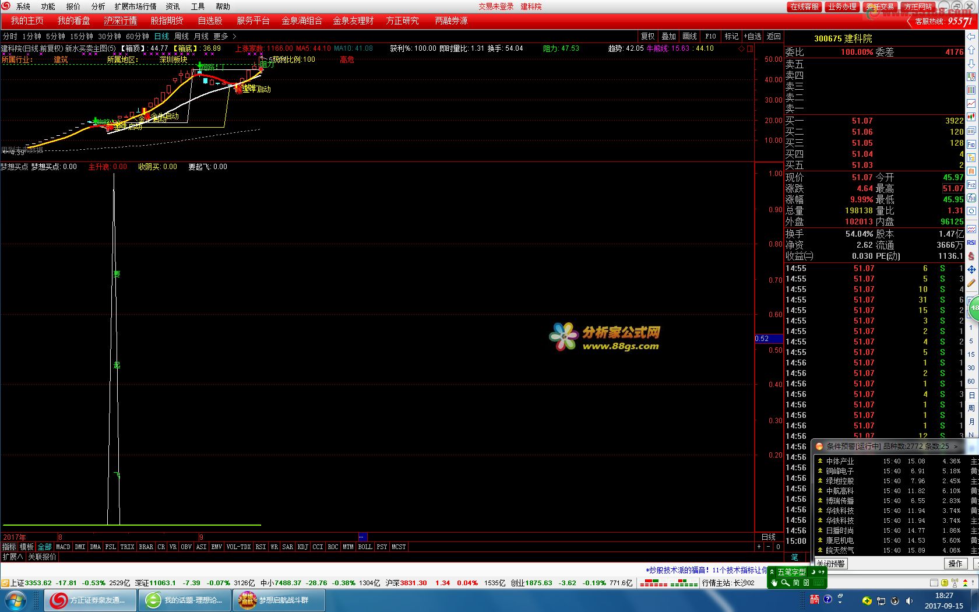Open the 系统 menu
Screen dimensions: 979x612
click(x=23, y=6)
